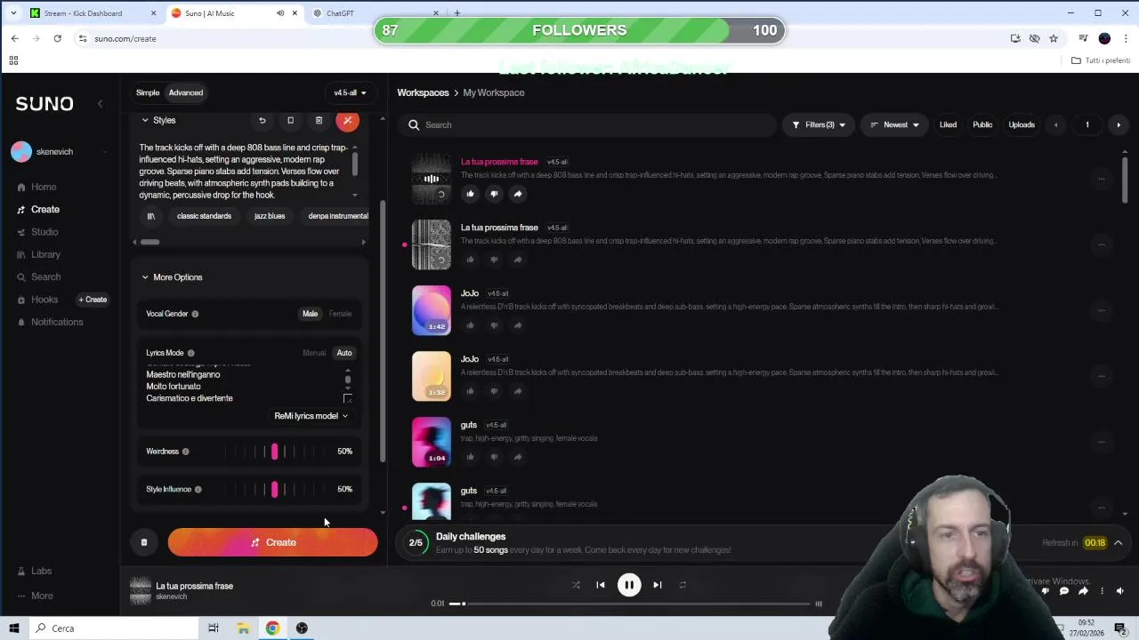The image size is (1139, 640).
Task: Dislike the first La tua prossima frase
Action: 494,194
